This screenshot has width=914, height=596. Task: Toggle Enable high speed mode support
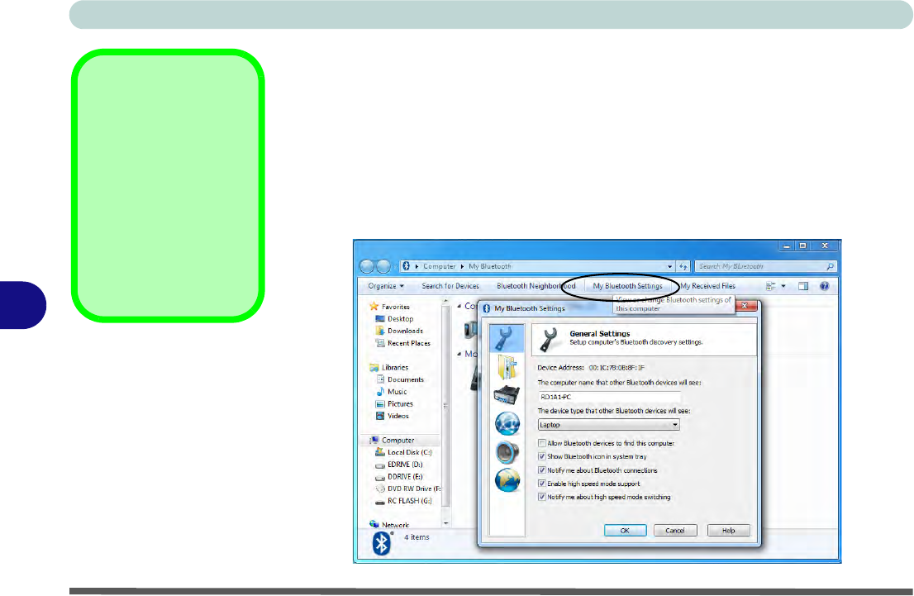542,484
